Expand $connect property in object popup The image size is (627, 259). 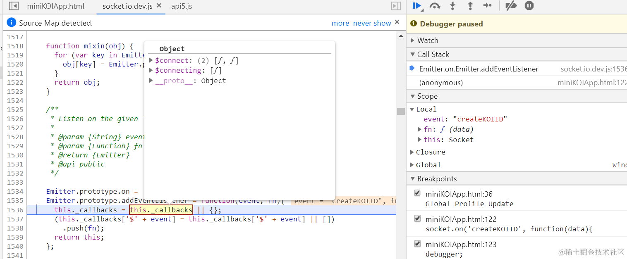point(151,60)
